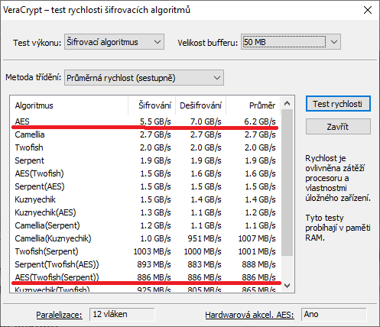Click the 12 vláken field

122,314
